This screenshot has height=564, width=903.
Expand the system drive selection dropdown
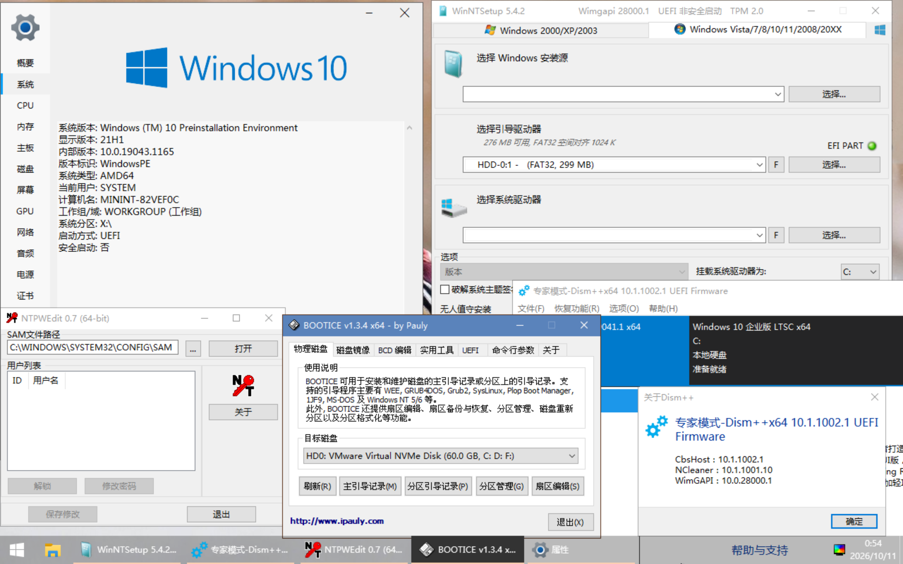click(760, 235)
